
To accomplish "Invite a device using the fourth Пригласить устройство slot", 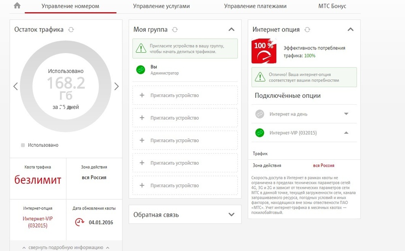I will [185, 163].
